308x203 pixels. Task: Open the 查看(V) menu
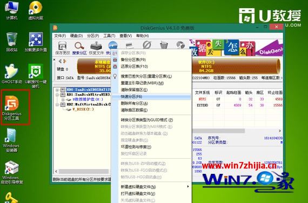[x=126, y=36]
